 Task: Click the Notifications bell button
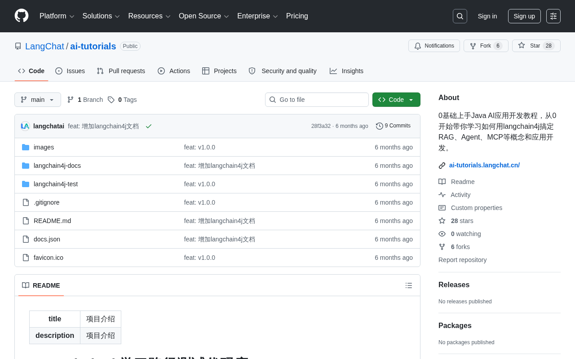coord(434,46)
